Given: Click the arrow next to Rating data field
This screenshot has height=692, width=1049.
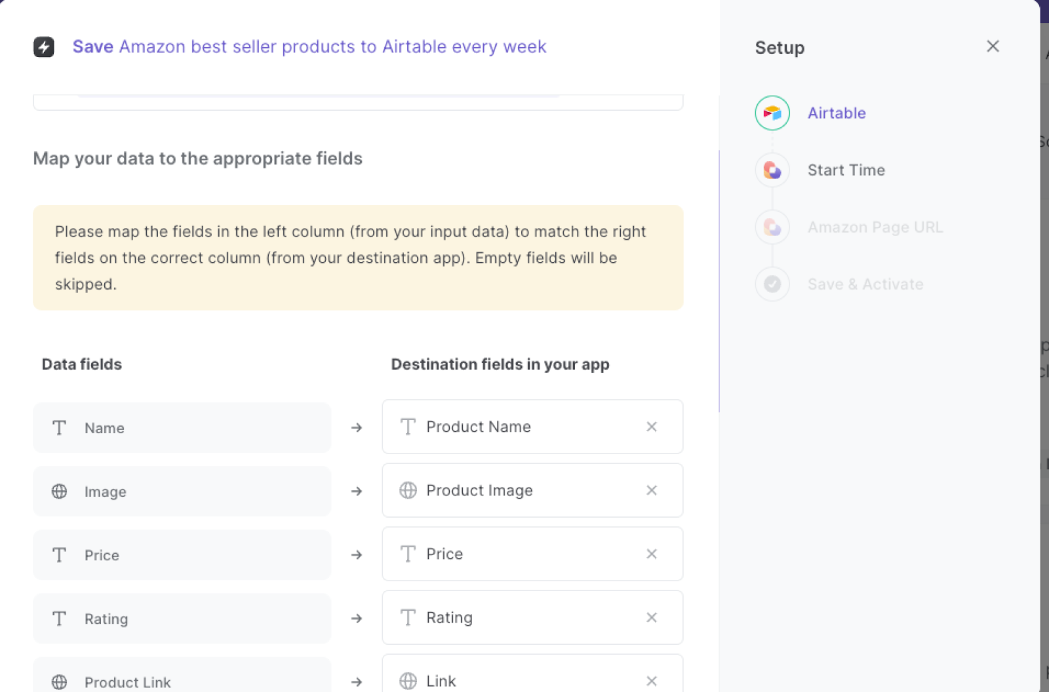Looking at the screenshot, I should 357,618.
